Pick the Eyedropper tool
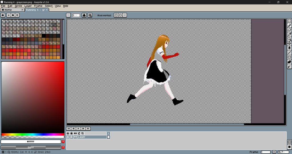 click(x=289, y=34)
